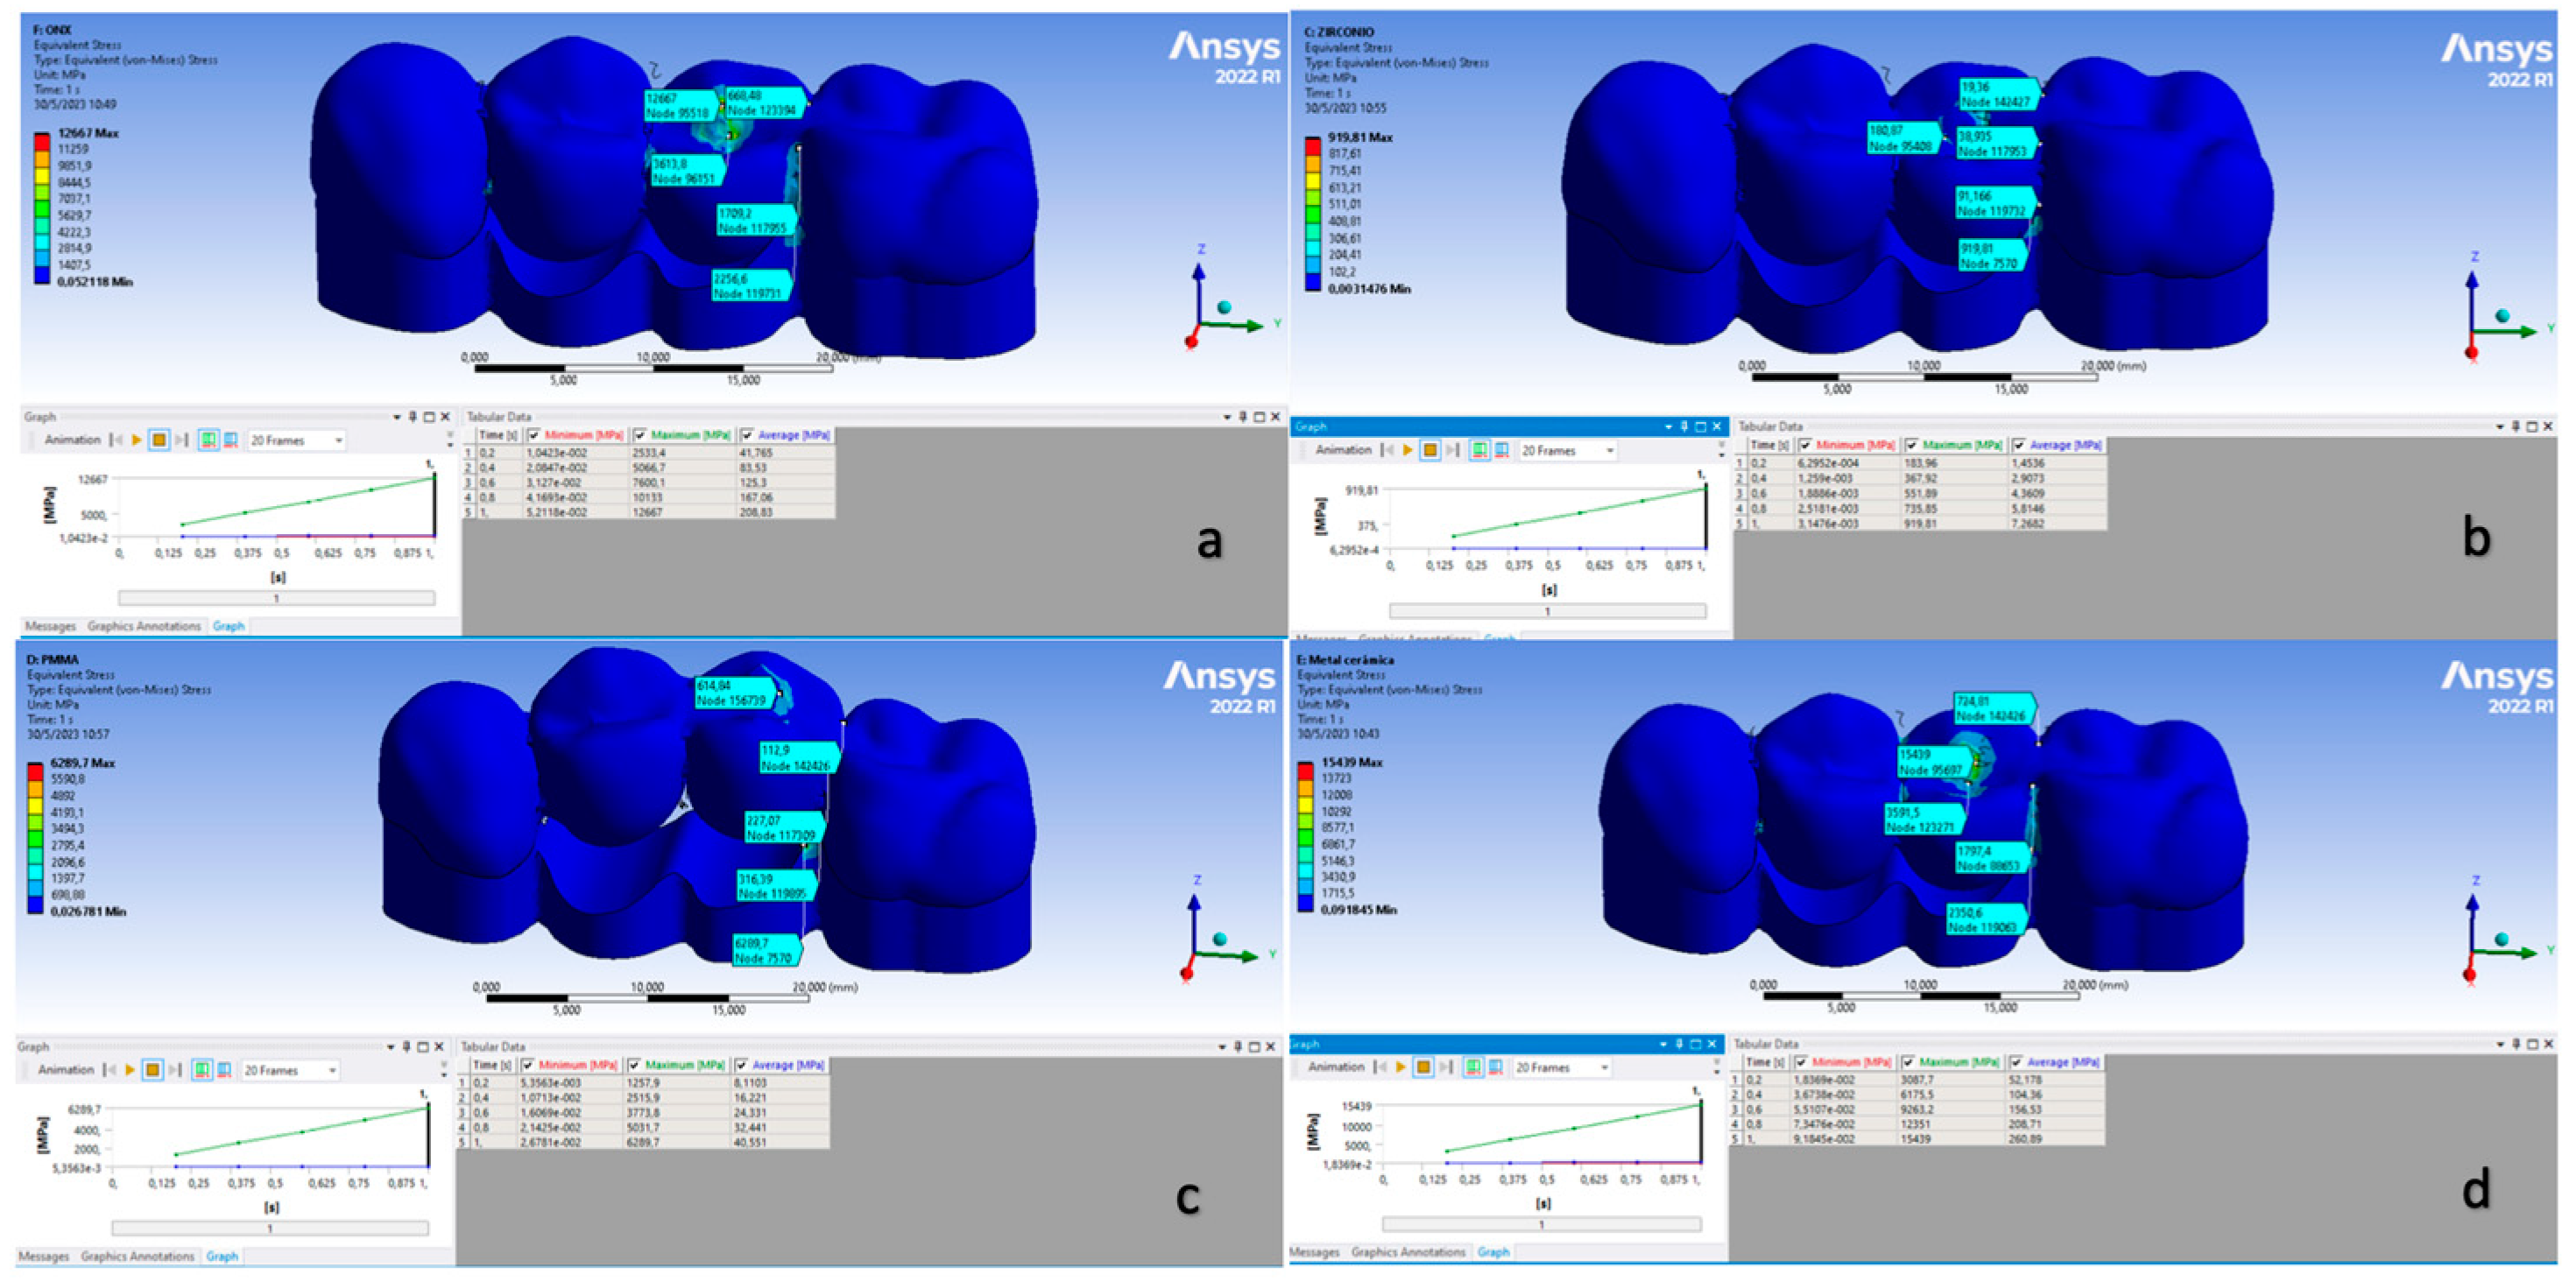Viewport: 2576px width, 1281px height.
Task: Play the animation in Metal cerámica panel
Action: click(x=1401, y=1067)
